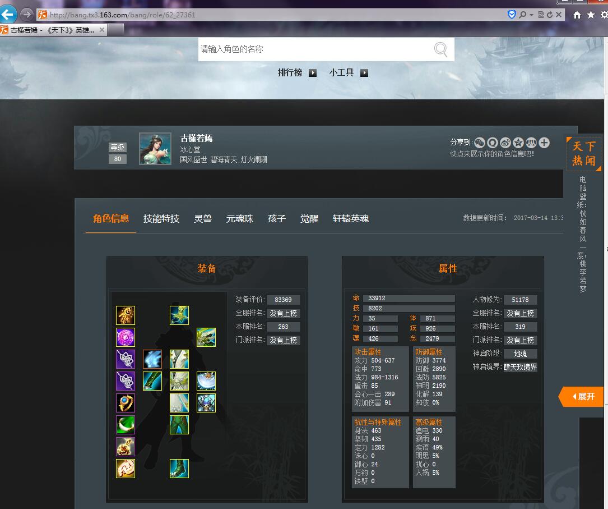
Task: Switch to the 元魂珠 tab
Action: click(x=240, y=218)
